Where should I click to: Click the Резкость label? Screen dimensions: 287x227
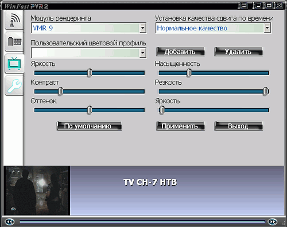(x=168, y=83)
